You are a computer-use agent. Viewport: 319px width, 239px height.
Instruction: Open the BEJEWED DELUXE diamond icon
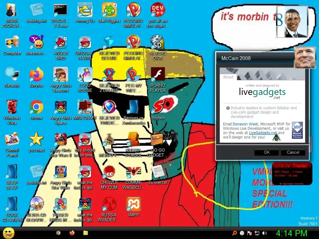pos(109,48)
